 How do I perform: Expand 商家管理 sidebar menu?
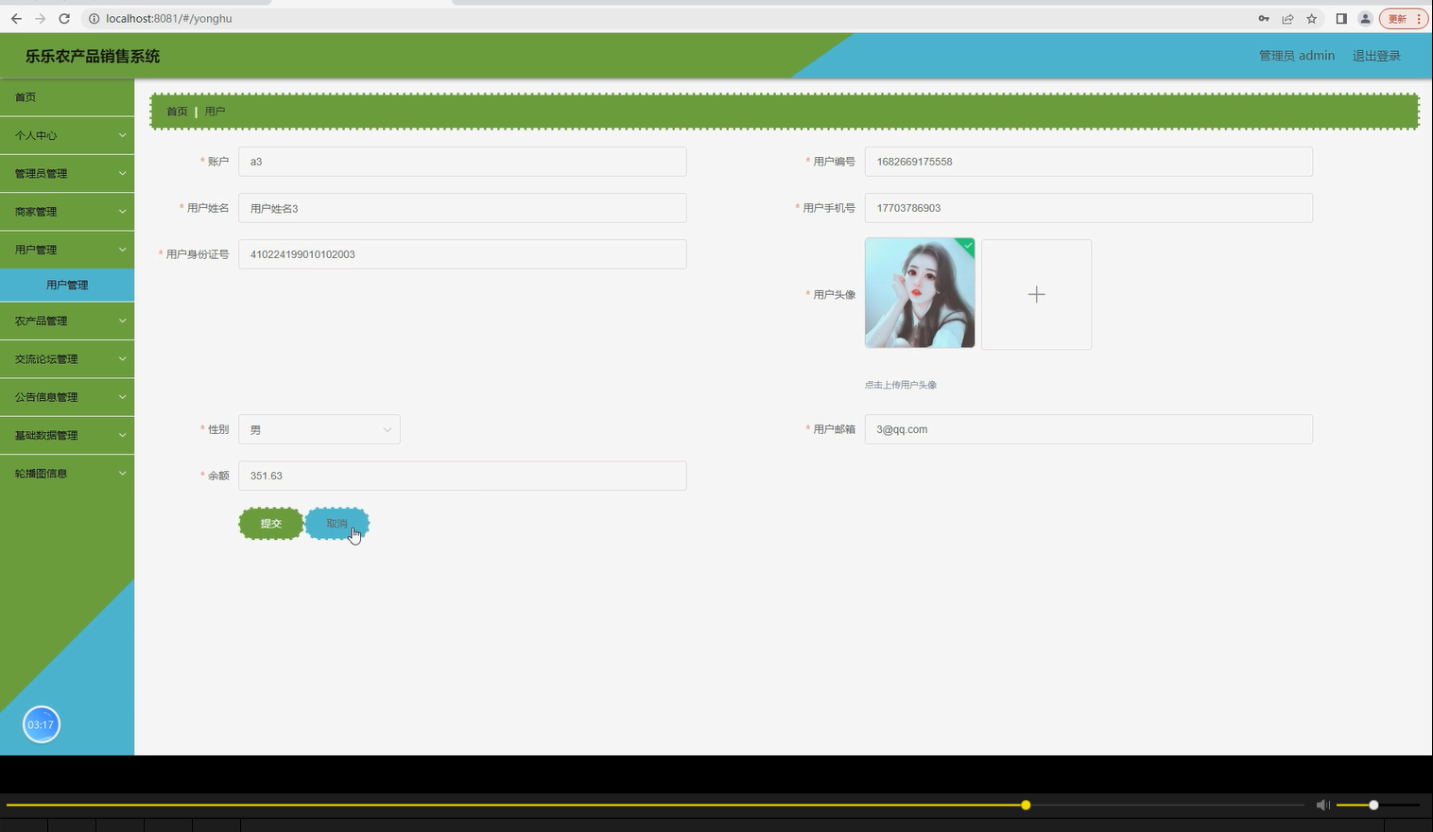coord(67,212)
